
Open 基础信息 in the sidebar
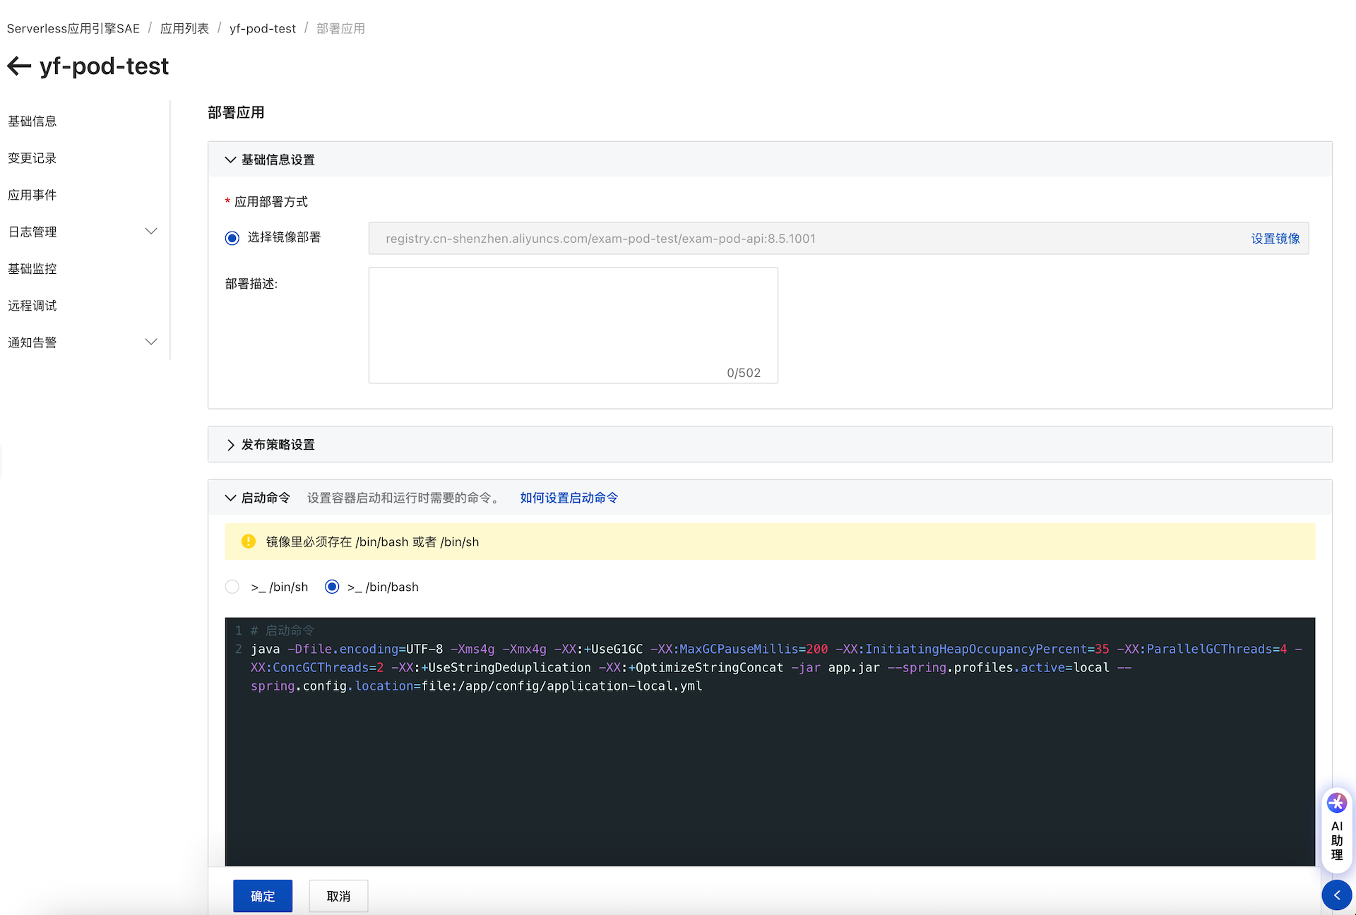32,121
